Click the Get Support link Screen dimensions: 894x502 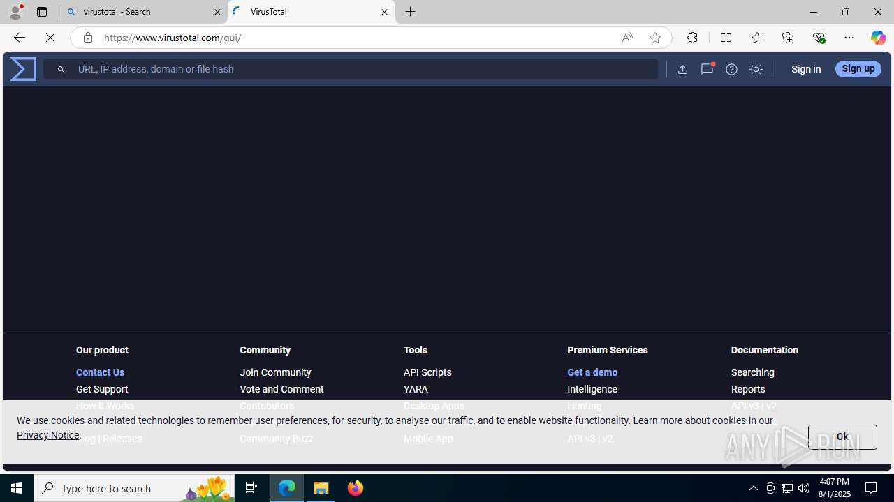pos(102,389)
